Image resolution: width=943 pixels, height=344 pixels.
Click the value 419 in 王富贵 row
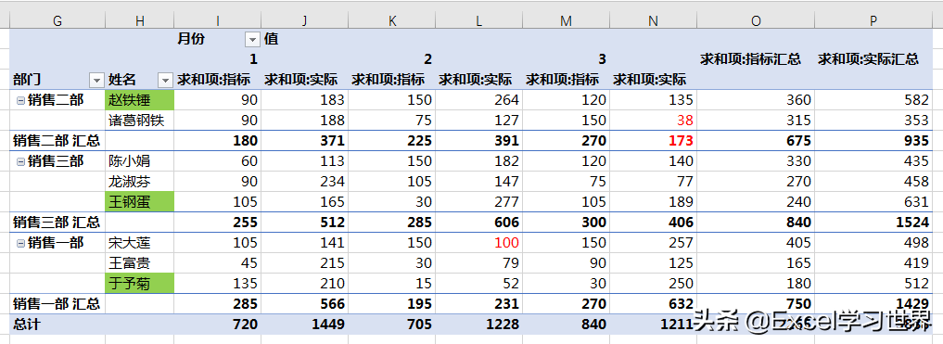tap(916, 262)
